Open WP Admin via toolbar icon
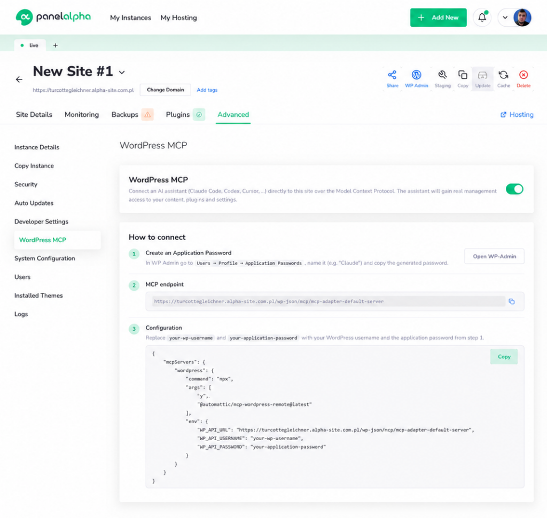Viewport: 547px width, 518px height. point(417,79)
